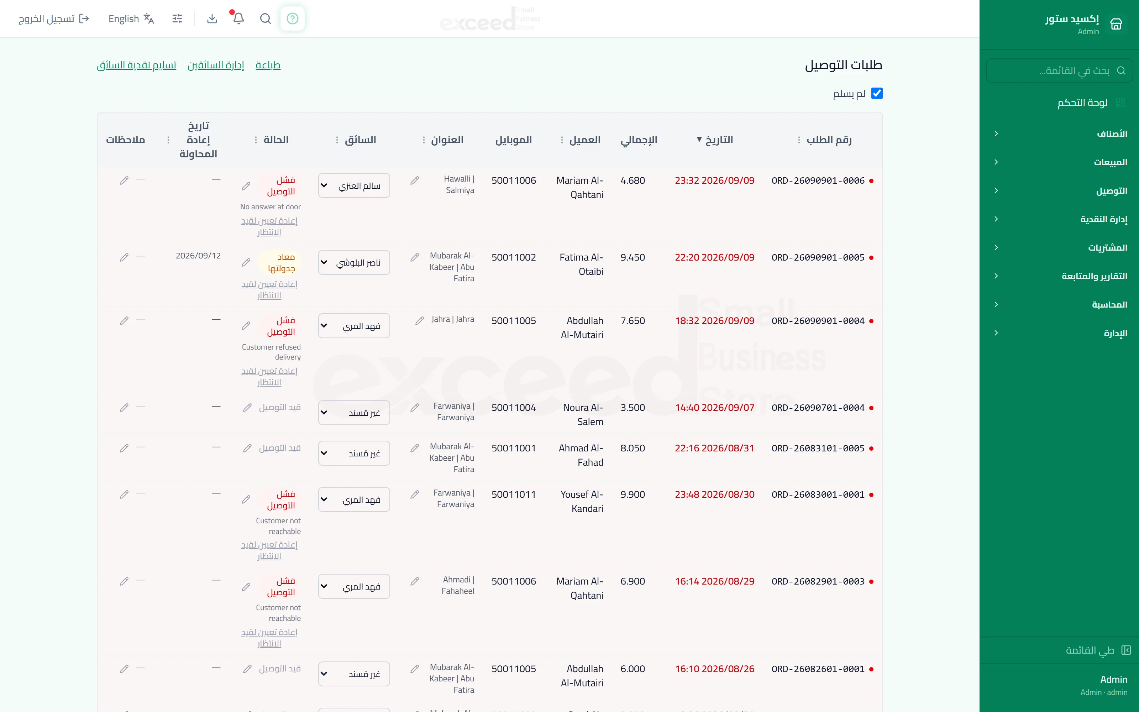Screen dimensions: 1139x712
Task: Open driver dropdown showing ناصر البلوشي
Action: (x=354, y=262)
